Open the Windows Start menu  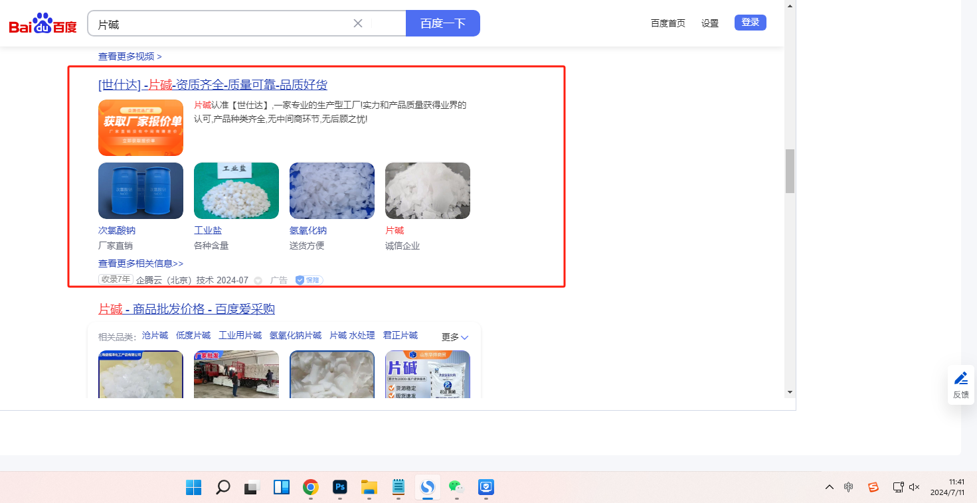(x=194, y=487)
